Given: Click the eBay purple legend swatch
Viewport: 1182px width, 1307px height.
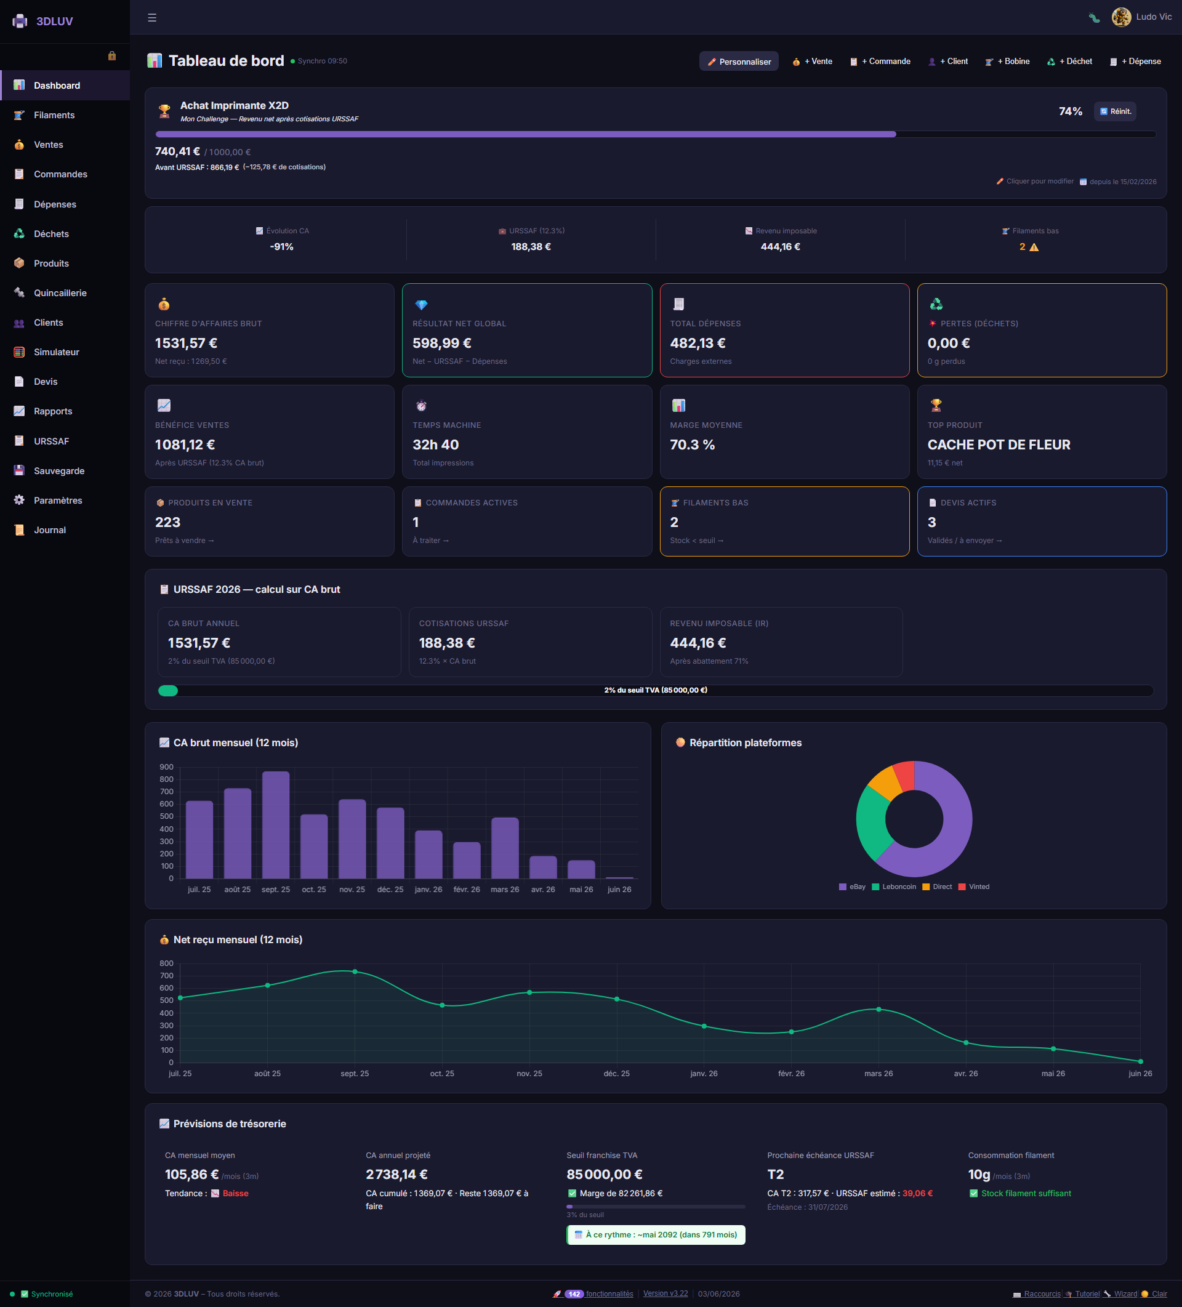Looking at the screenshot, I should [x=843, y=887].
